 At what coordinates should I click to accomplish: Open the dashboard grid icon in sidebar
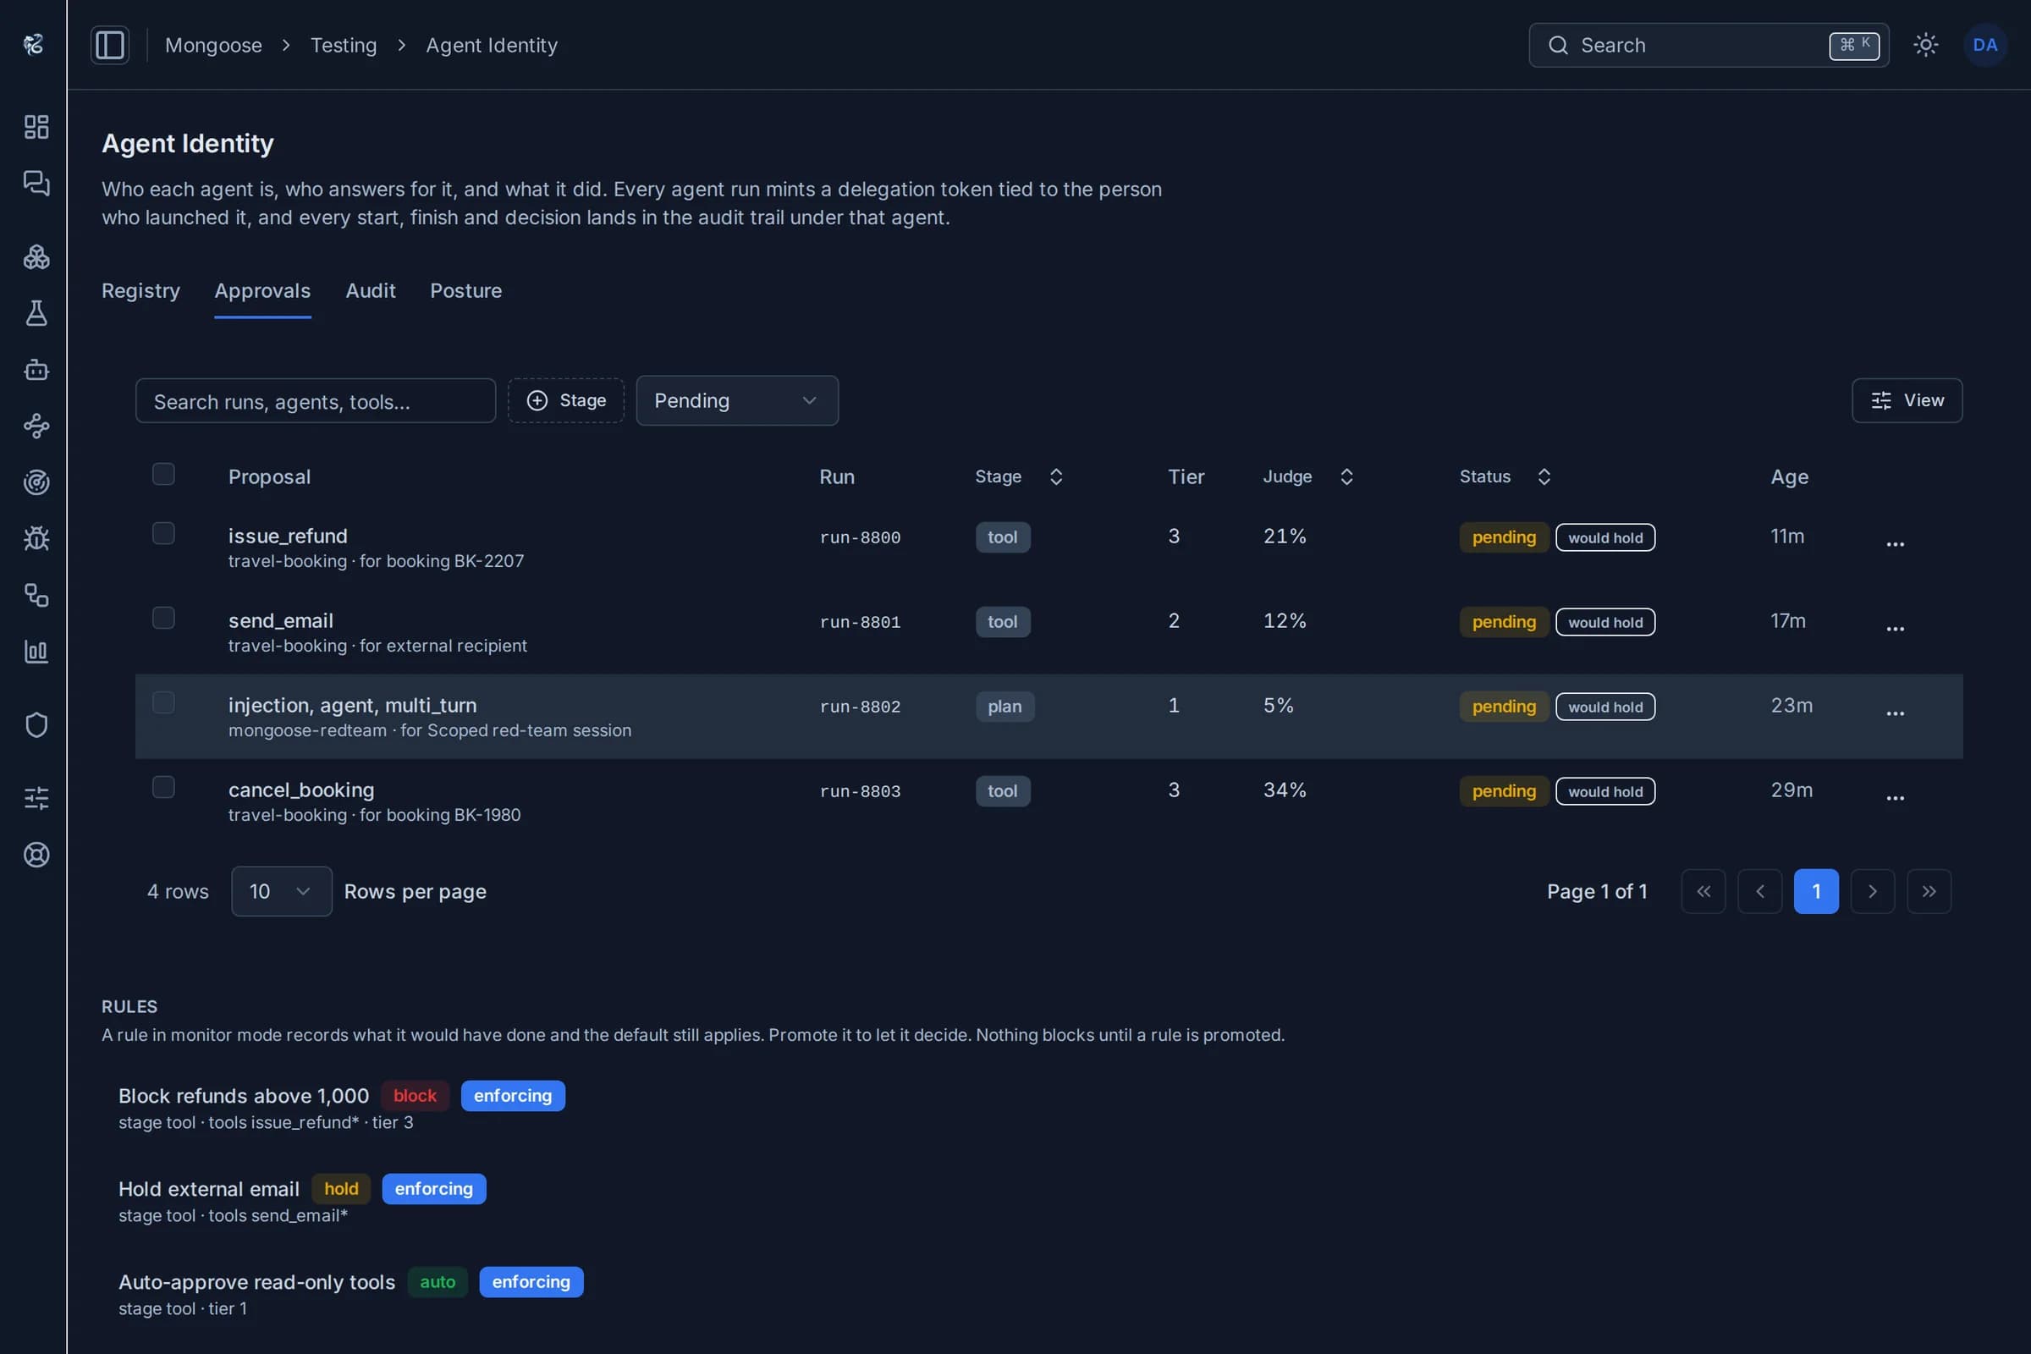(x=36, y=127)
